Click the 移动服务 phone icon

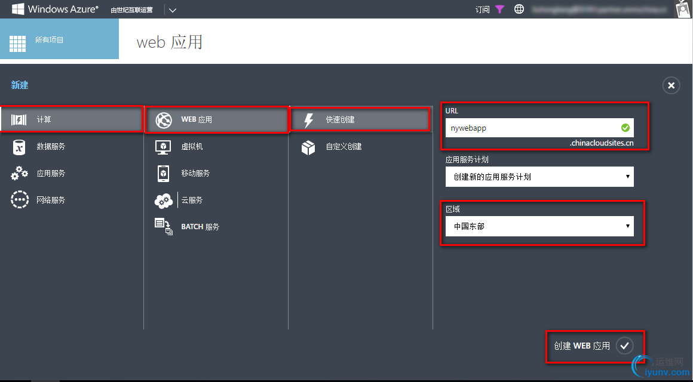[x=163, y=173]
